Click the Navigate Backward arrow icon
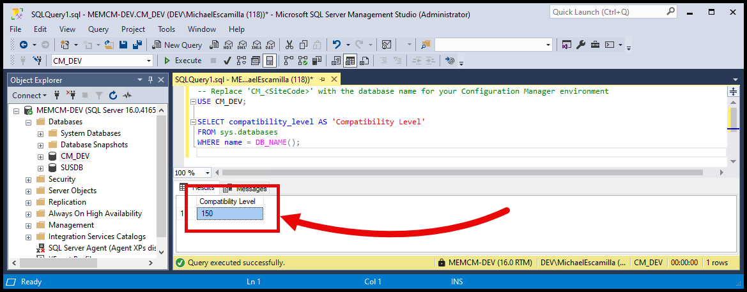The image size is (747, 292). 24,45
